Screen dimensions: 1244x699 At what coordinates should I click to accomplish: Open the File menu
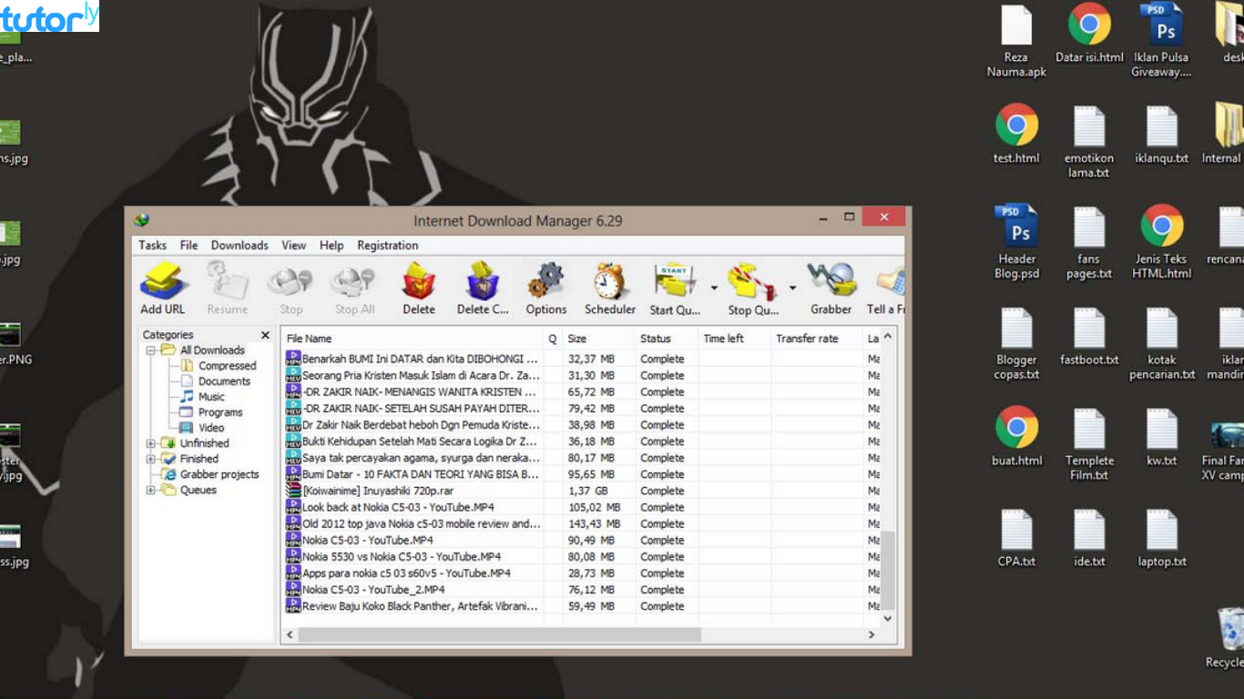coord(189,246)
